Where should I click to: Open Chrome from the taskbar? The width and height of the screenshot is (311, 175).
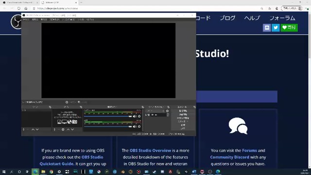(51, 172)
